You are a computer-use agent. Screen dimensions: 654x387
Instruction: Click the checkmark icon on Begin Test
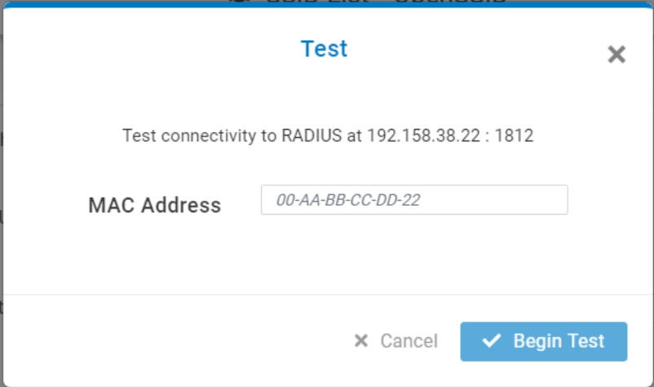coord(491,341)
